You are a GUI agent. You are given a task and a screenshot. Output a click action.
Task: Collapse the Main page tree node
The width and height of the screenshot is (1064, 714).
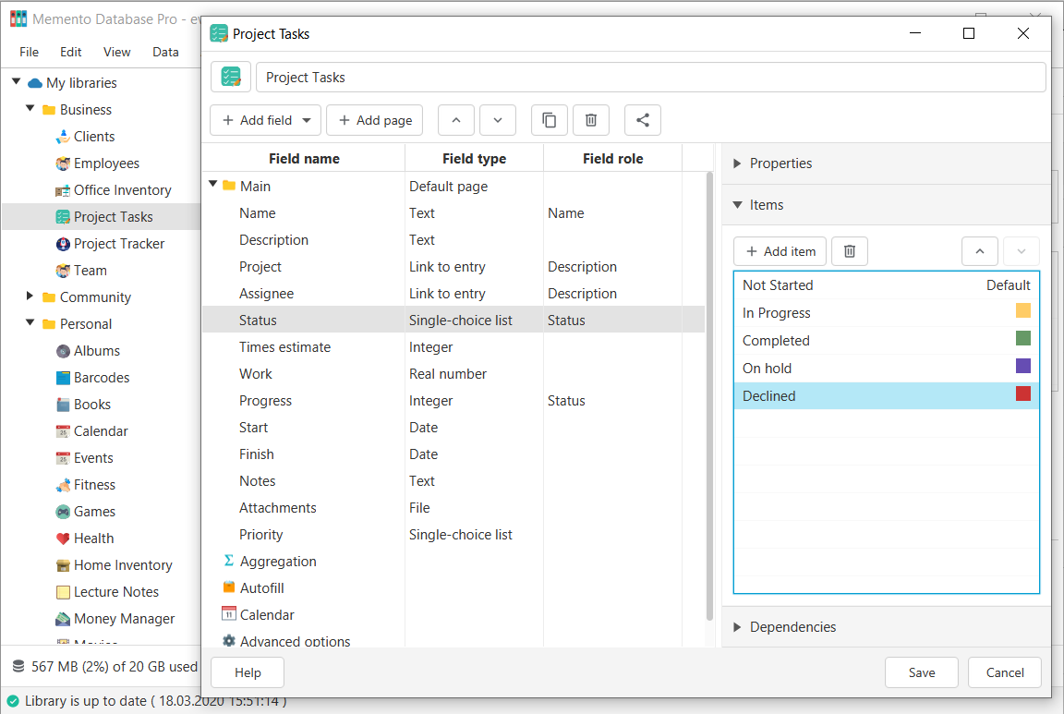pyautogui.click(x=213, y=186)
